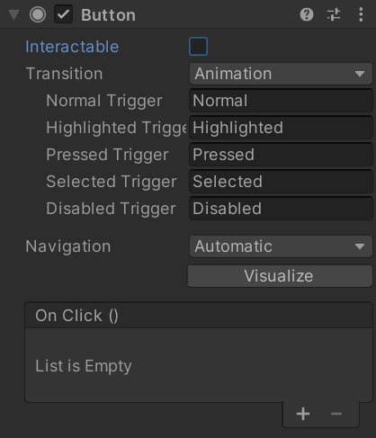The height and width of the screenshot is (438, 376).
Task: Edit the Normal Trigger text field
Action: click(x=281, y=101)
